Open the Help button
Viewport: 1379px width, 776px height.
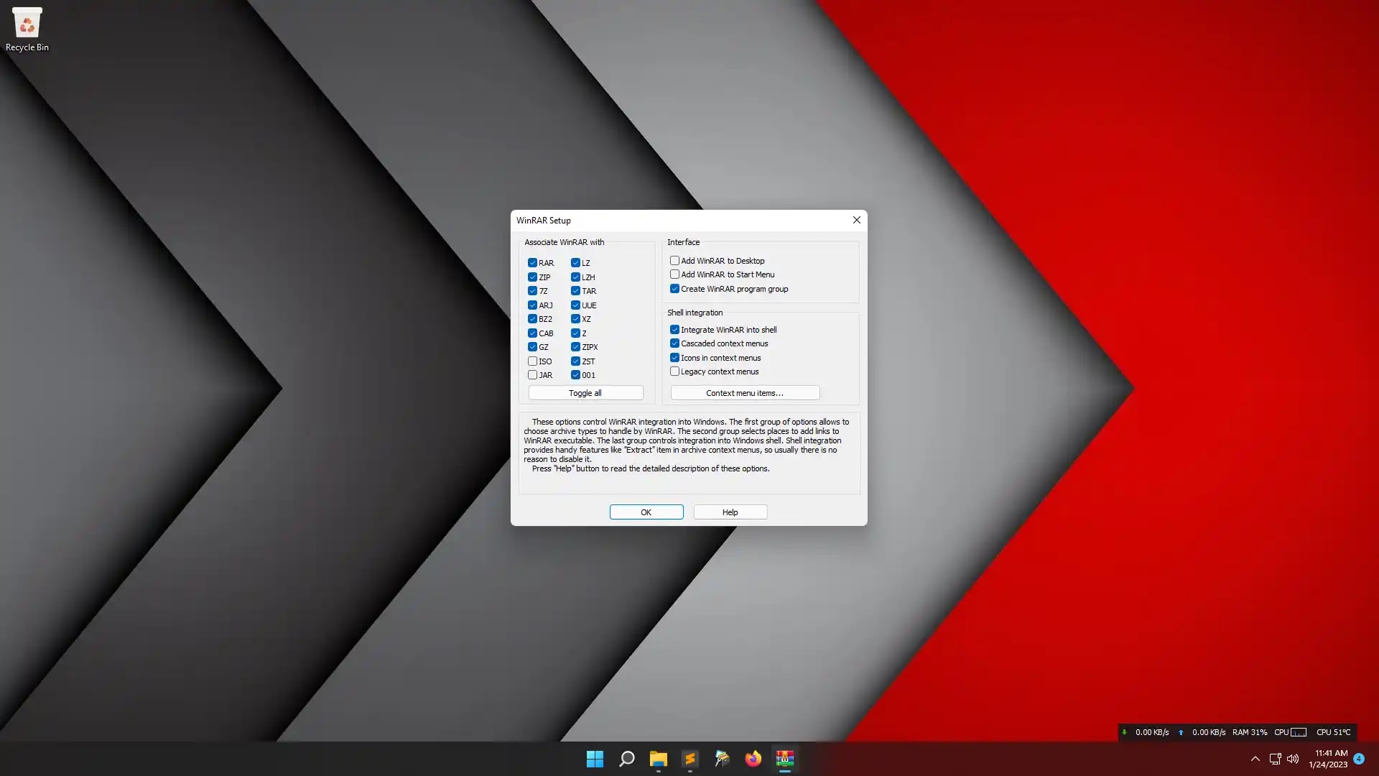click(730, 512)
